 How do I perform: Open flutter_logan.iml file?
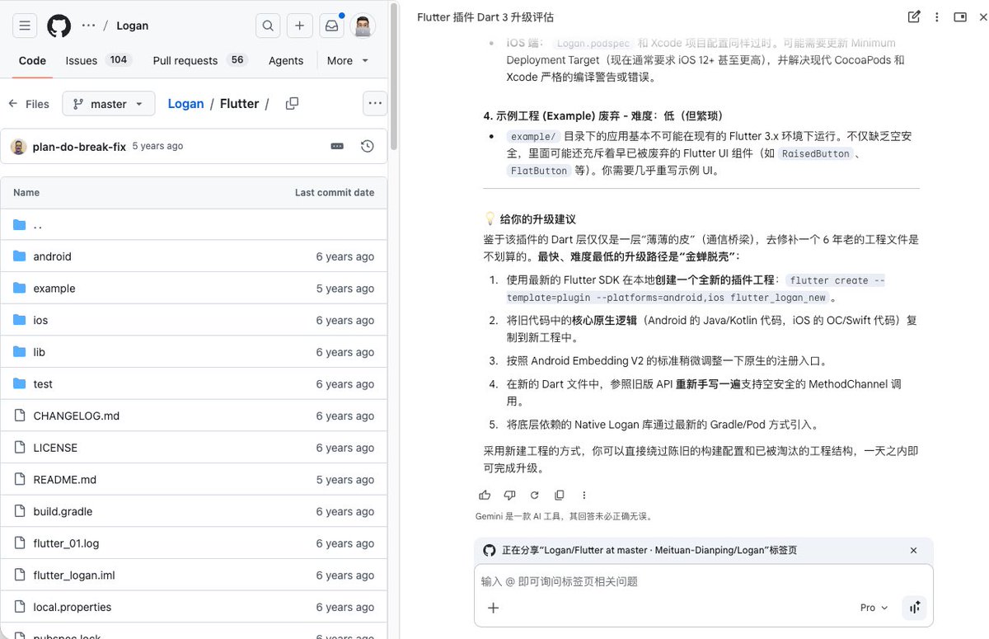[x=74, y=576]
